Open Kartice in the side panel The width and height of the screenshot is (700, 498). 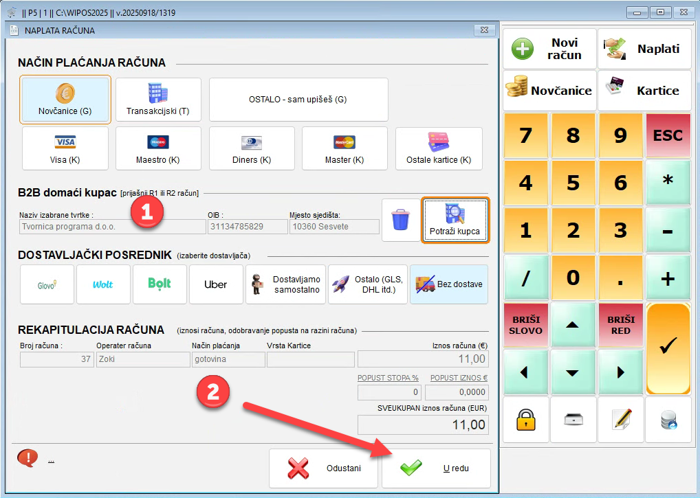[644, 91]
